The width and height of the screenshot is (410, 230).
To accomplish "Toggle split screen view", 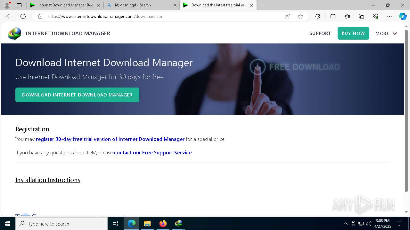I will point(333,16).
